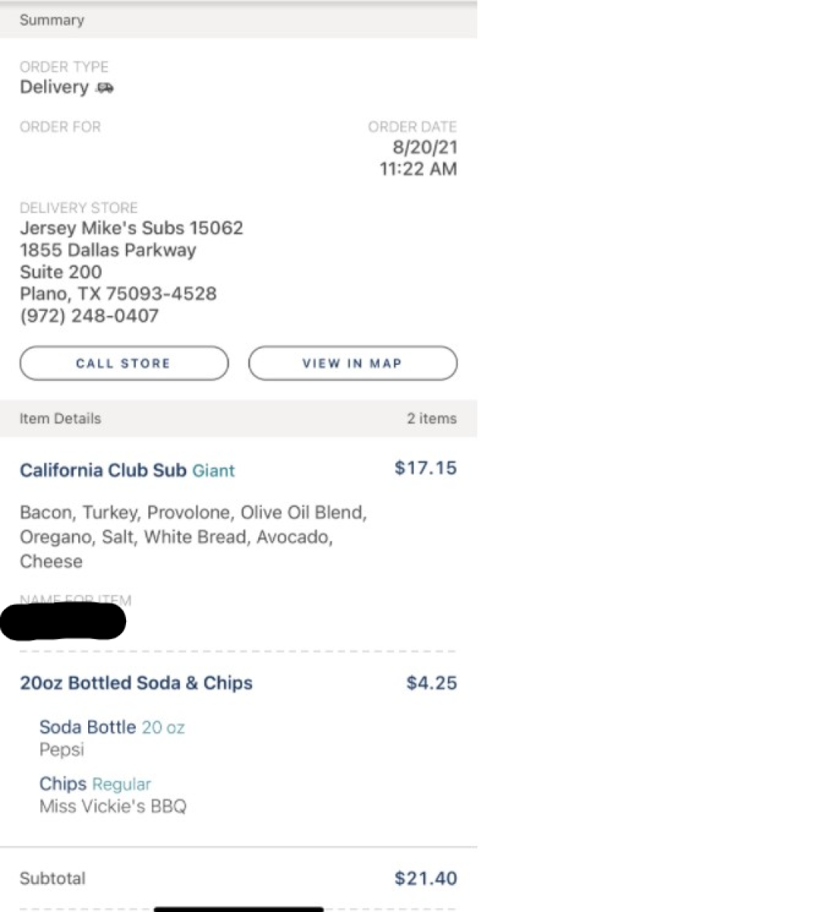Image resolution: width=831 pixels, height=912 pixels.
Task: Tap the $4.25 combo price
Action: point(431,683)
